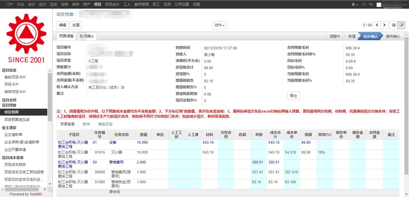
Task: Open 项目成本报告 in sidebar
Action: coord(15,164)
